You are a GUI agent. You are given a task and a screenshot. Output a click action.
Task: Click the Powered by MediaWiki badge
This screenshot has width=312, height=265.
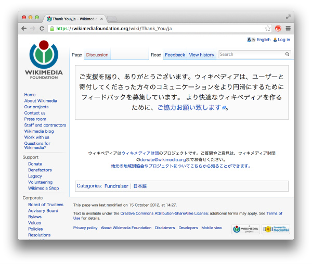click(276, 229)
